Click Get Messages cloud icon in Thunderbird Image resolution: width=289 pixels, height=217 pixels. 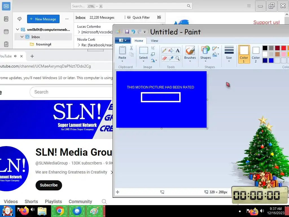point(19,19)
